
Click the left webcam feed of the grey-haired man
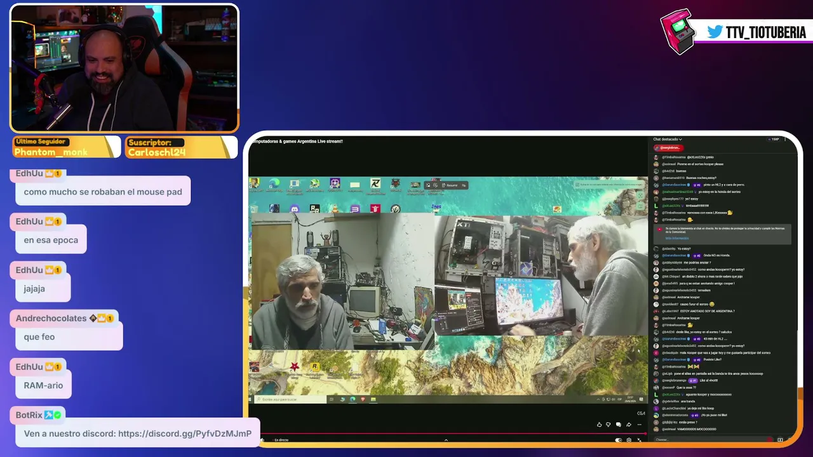click(343, 281)
